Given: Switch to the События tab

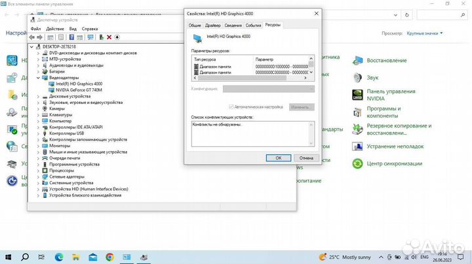Looking at the screenshot, I should point(253,25).
